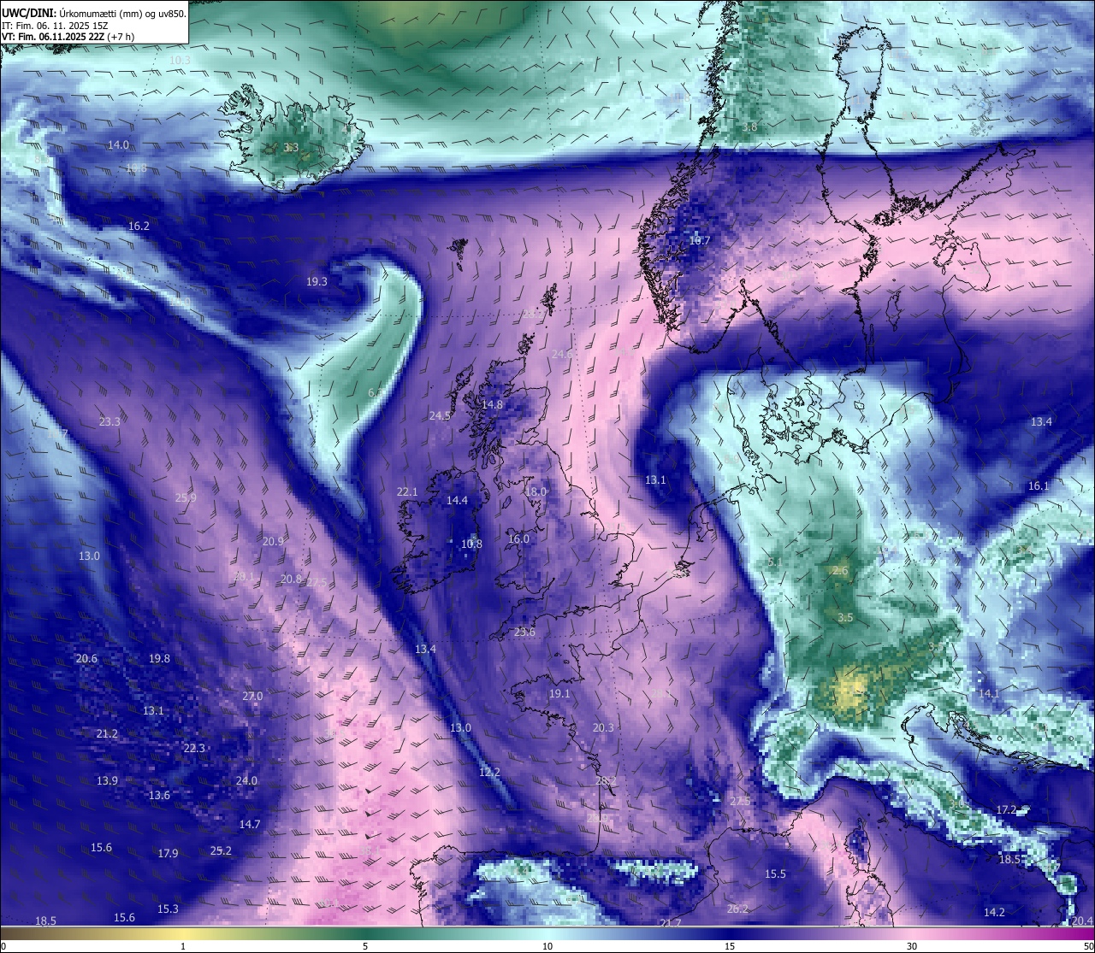Click the 17.9 value on the map

pos(168,853)
